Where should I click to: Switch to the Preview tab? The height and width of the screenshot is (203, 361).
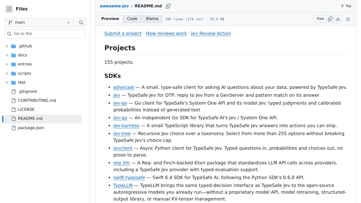point(110,19)
